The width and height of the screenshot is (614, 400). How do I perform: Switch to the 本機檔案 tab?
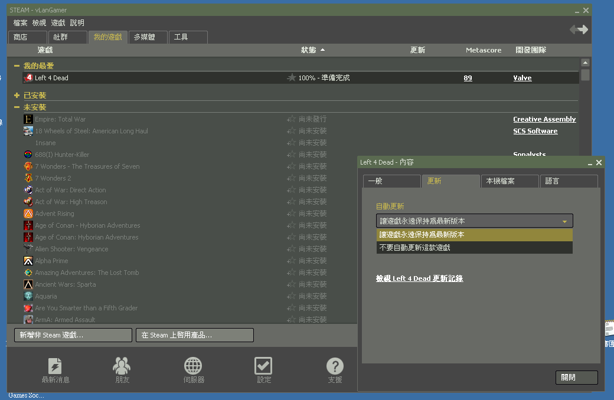tap(509, 181)
